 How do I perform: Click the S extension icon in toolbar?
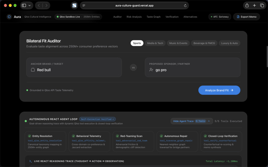74,5
